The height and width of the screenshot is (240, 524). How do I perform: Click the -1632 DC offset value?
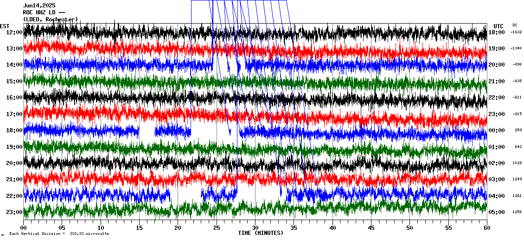pyautogui.click(x=516, y=32)
